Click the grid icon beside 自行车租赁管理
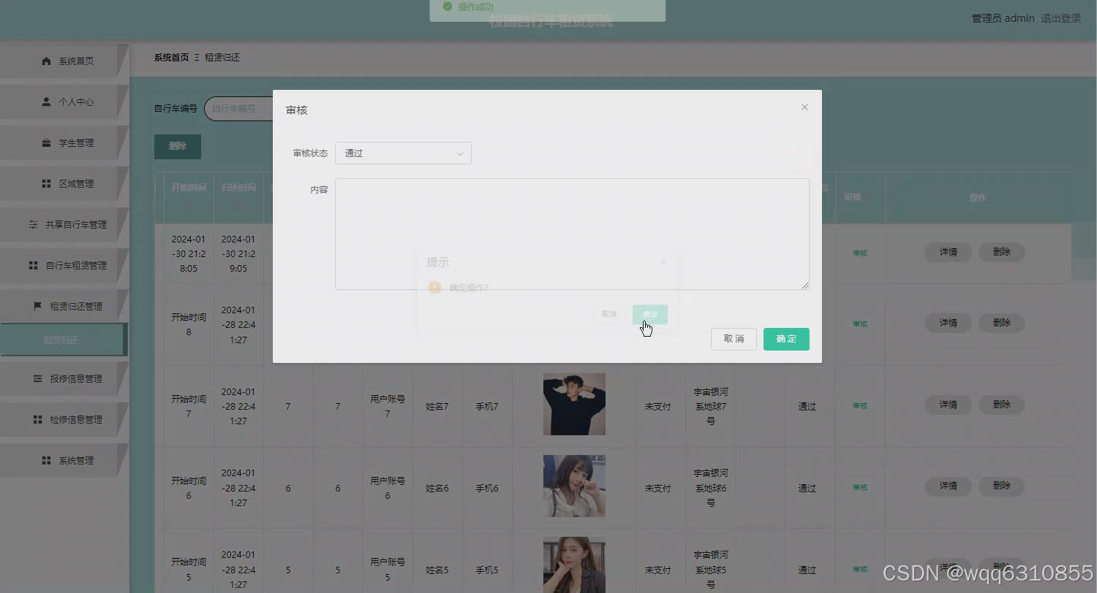This screenshot has height=593, width=1097. tap(33, 265)
